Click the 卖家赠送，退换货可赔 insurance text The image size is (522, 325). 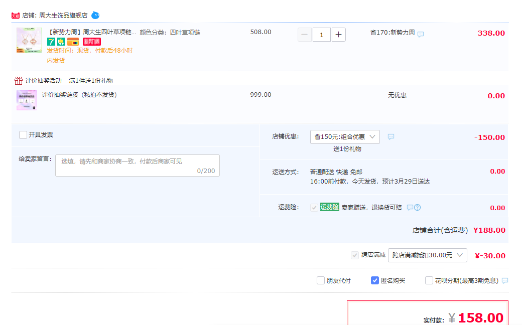[x=371, y=208]
